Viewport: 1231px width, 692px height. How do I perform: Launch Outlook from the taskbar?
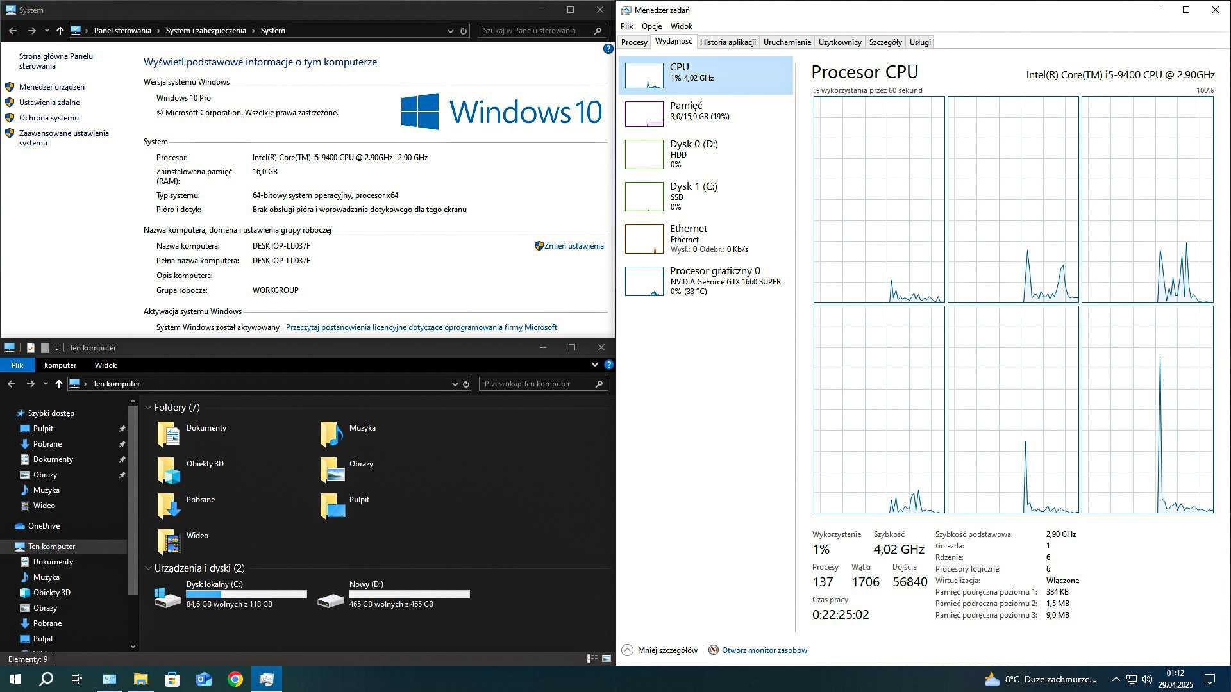tap(204, 679)
